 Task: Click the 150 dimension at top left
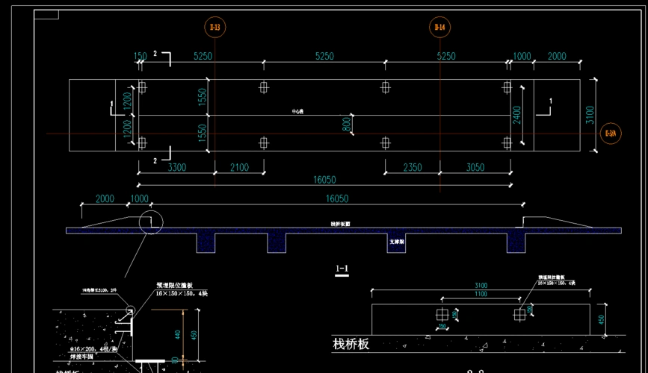pos(140,57)
